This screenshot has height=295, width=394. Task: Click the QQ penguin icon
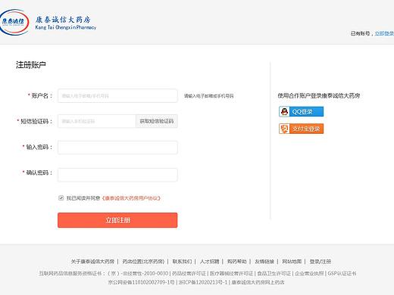(284, 112)
